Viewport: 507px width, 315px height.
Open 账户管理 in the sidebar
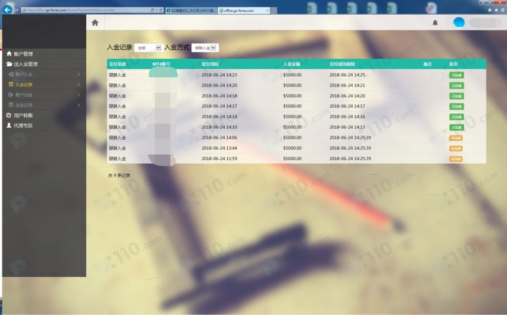point(23,54)
